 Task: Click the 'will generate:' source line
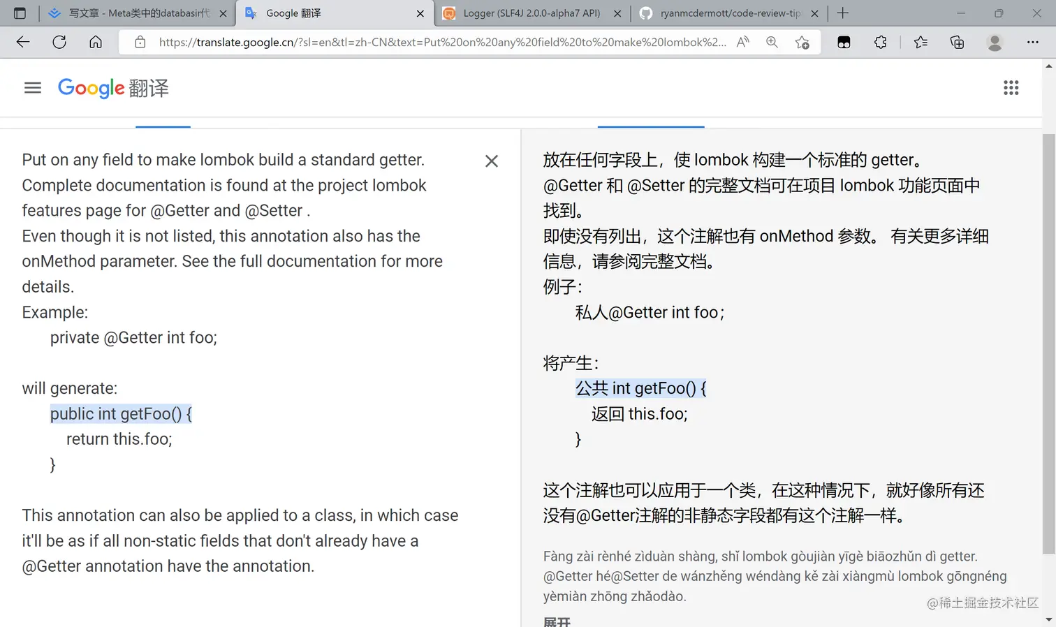[x=70, y=388]
